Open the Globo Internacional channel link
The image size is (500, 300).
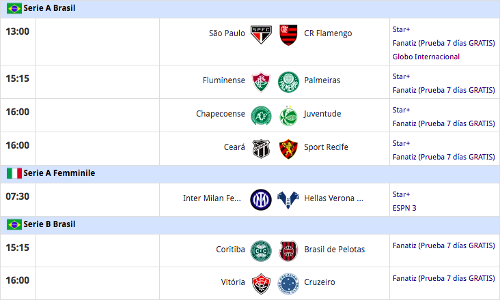(426, 57)
